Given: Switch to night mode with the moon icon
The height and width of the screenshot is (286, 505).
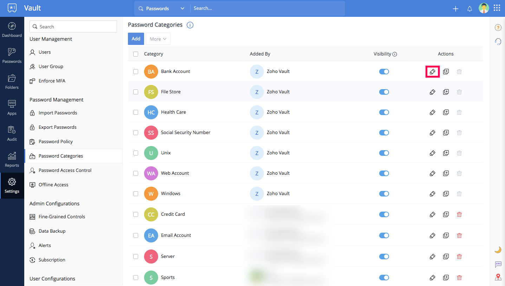Looking at the screenshot, I should [498, 250].
